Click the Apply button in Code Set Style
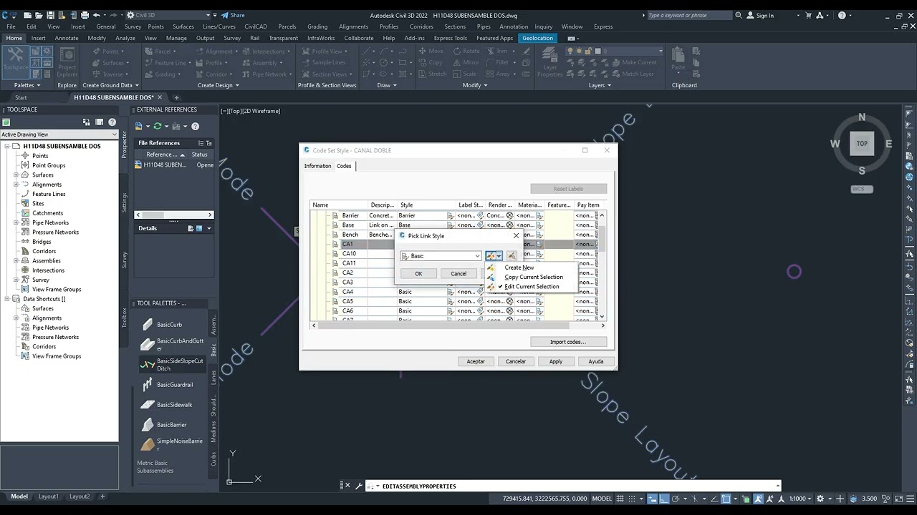This screenshot has width=917, height=515. pos(556,361)
